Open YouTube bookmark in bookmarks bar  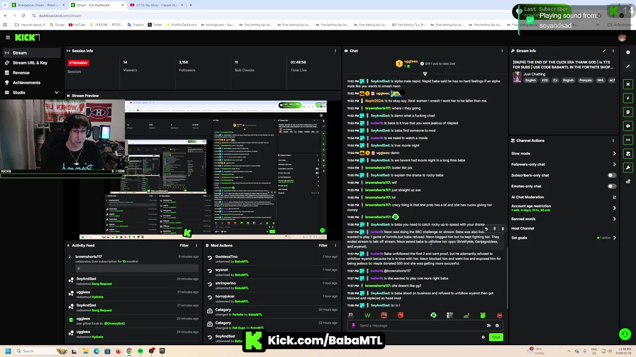click(x=77, y=25)
